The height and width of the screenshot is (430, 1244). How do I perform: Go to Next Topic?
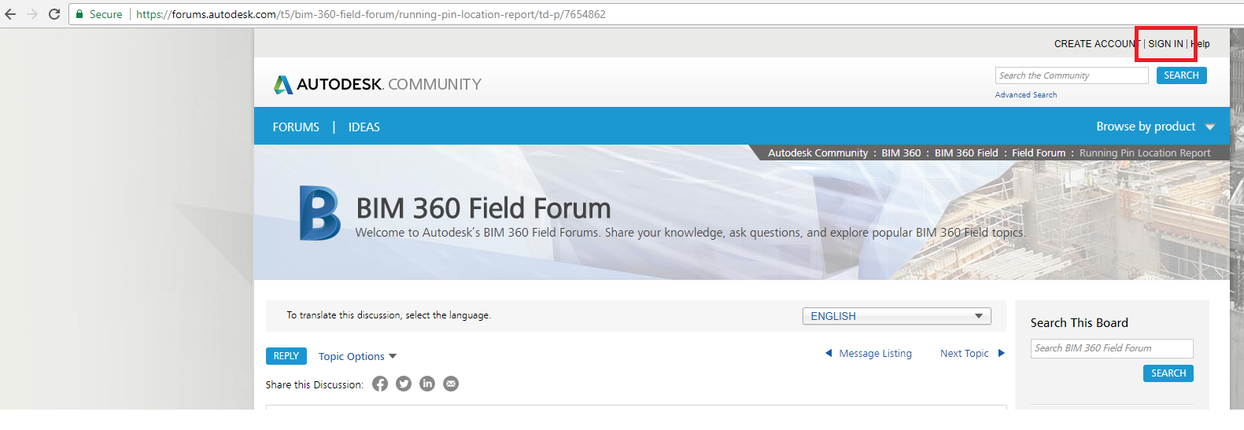pos(965,354)
